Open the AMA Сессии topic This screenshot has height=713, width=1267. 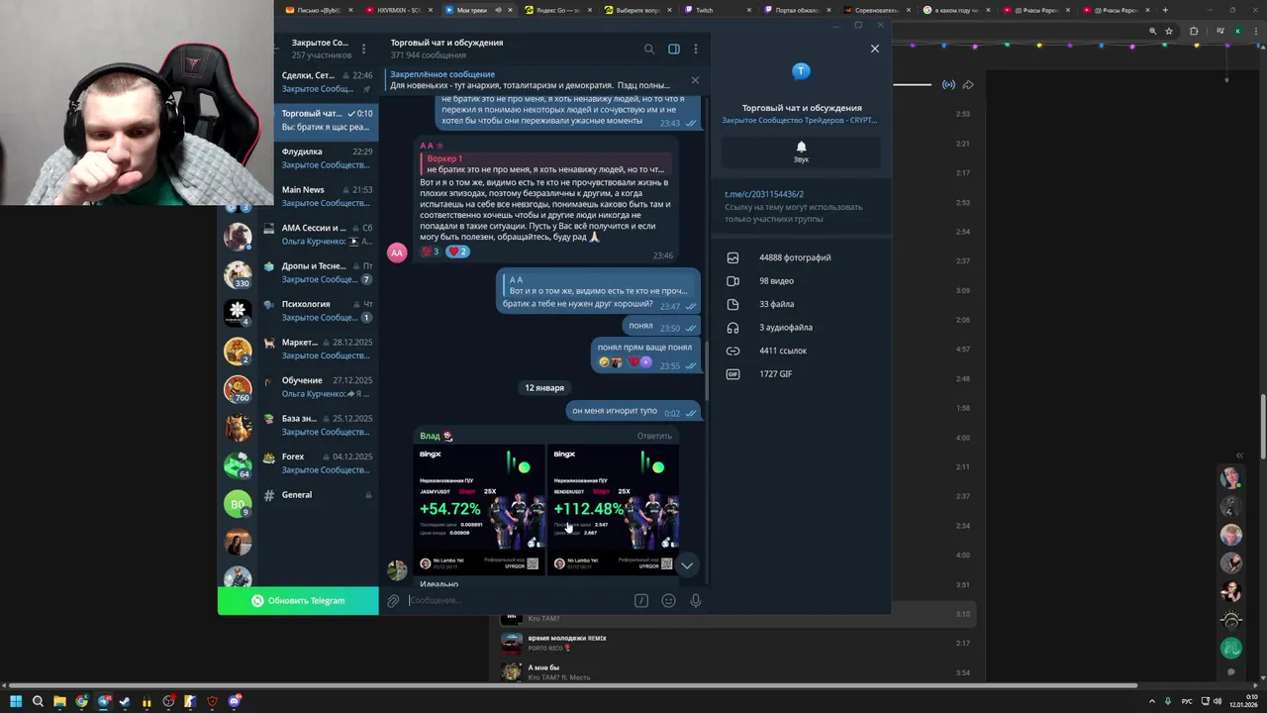point(320,234)
